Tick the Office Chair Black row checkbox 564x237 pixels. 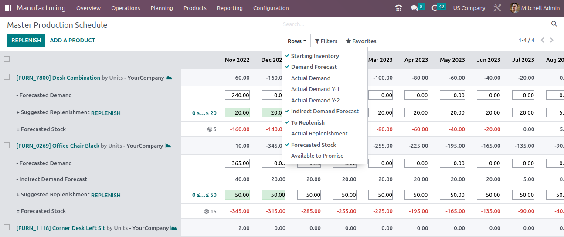[x=7, y=146]
